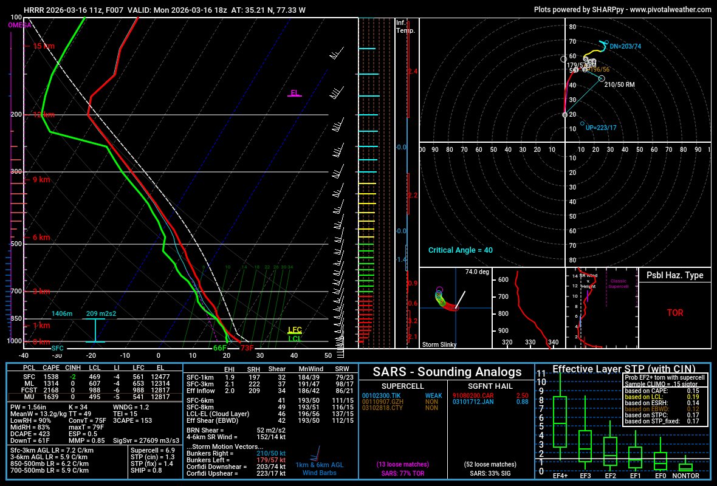
Task: Click the yellow LFC marker label
Action: (294, 328)
